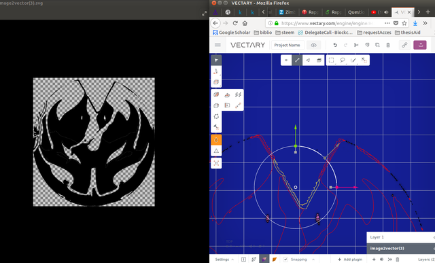Open the DelegateCall bookmark
The height and width of the screenshot is (263, 435).
pos(325,33)
